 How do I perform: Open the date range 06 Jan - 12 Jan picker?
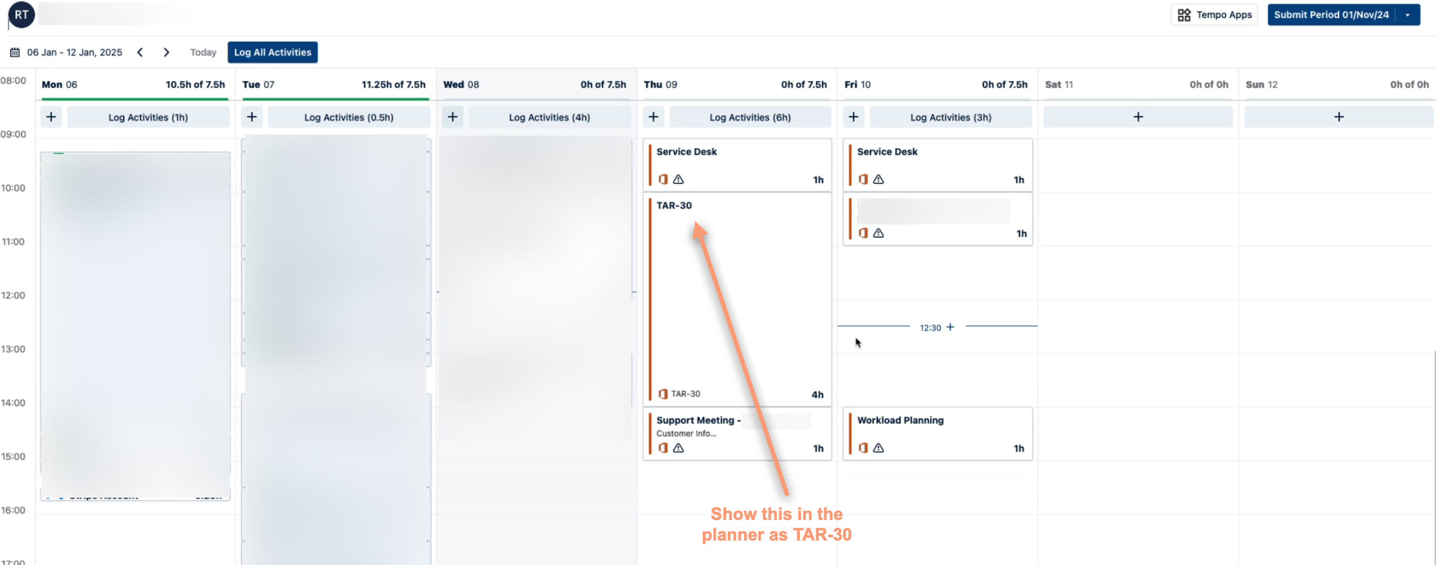(74, 53)
